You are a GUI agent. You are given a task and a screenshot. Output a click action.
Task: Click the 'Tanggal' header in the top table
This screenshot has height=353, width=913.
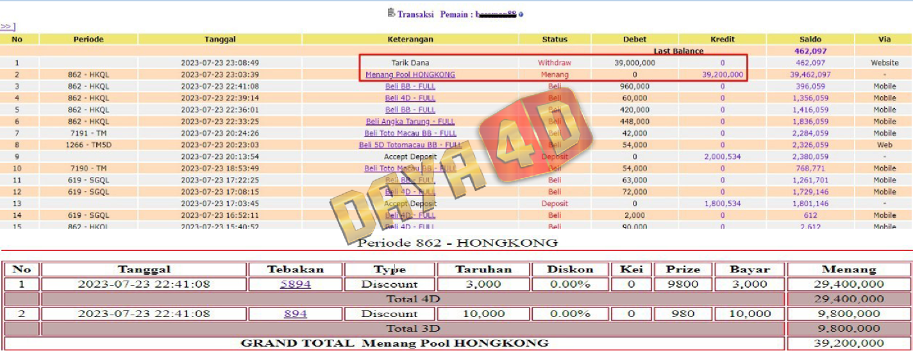click(x=220, y=39)
